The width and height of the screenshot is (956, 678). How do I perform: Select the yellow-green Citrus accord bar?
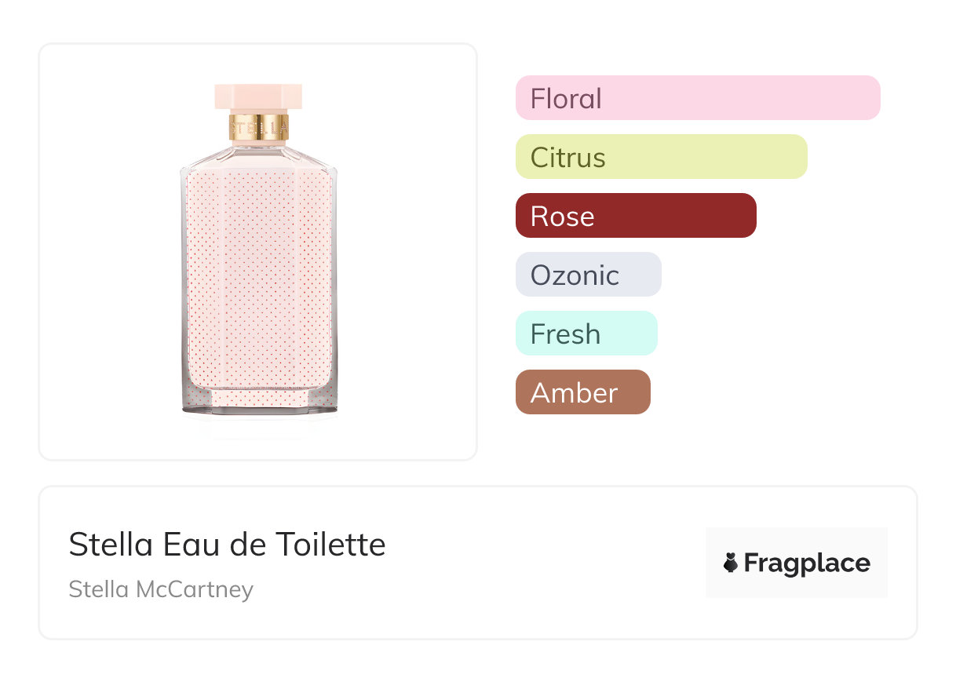[661, 157]
